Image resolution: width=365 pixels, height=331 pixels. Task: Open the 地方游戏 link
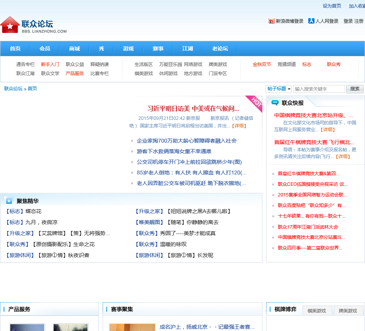click(193, 74)
